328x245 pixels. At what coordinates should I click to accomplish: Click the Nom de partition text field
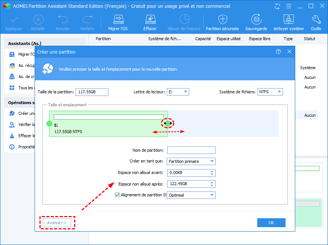coord(191,150)
